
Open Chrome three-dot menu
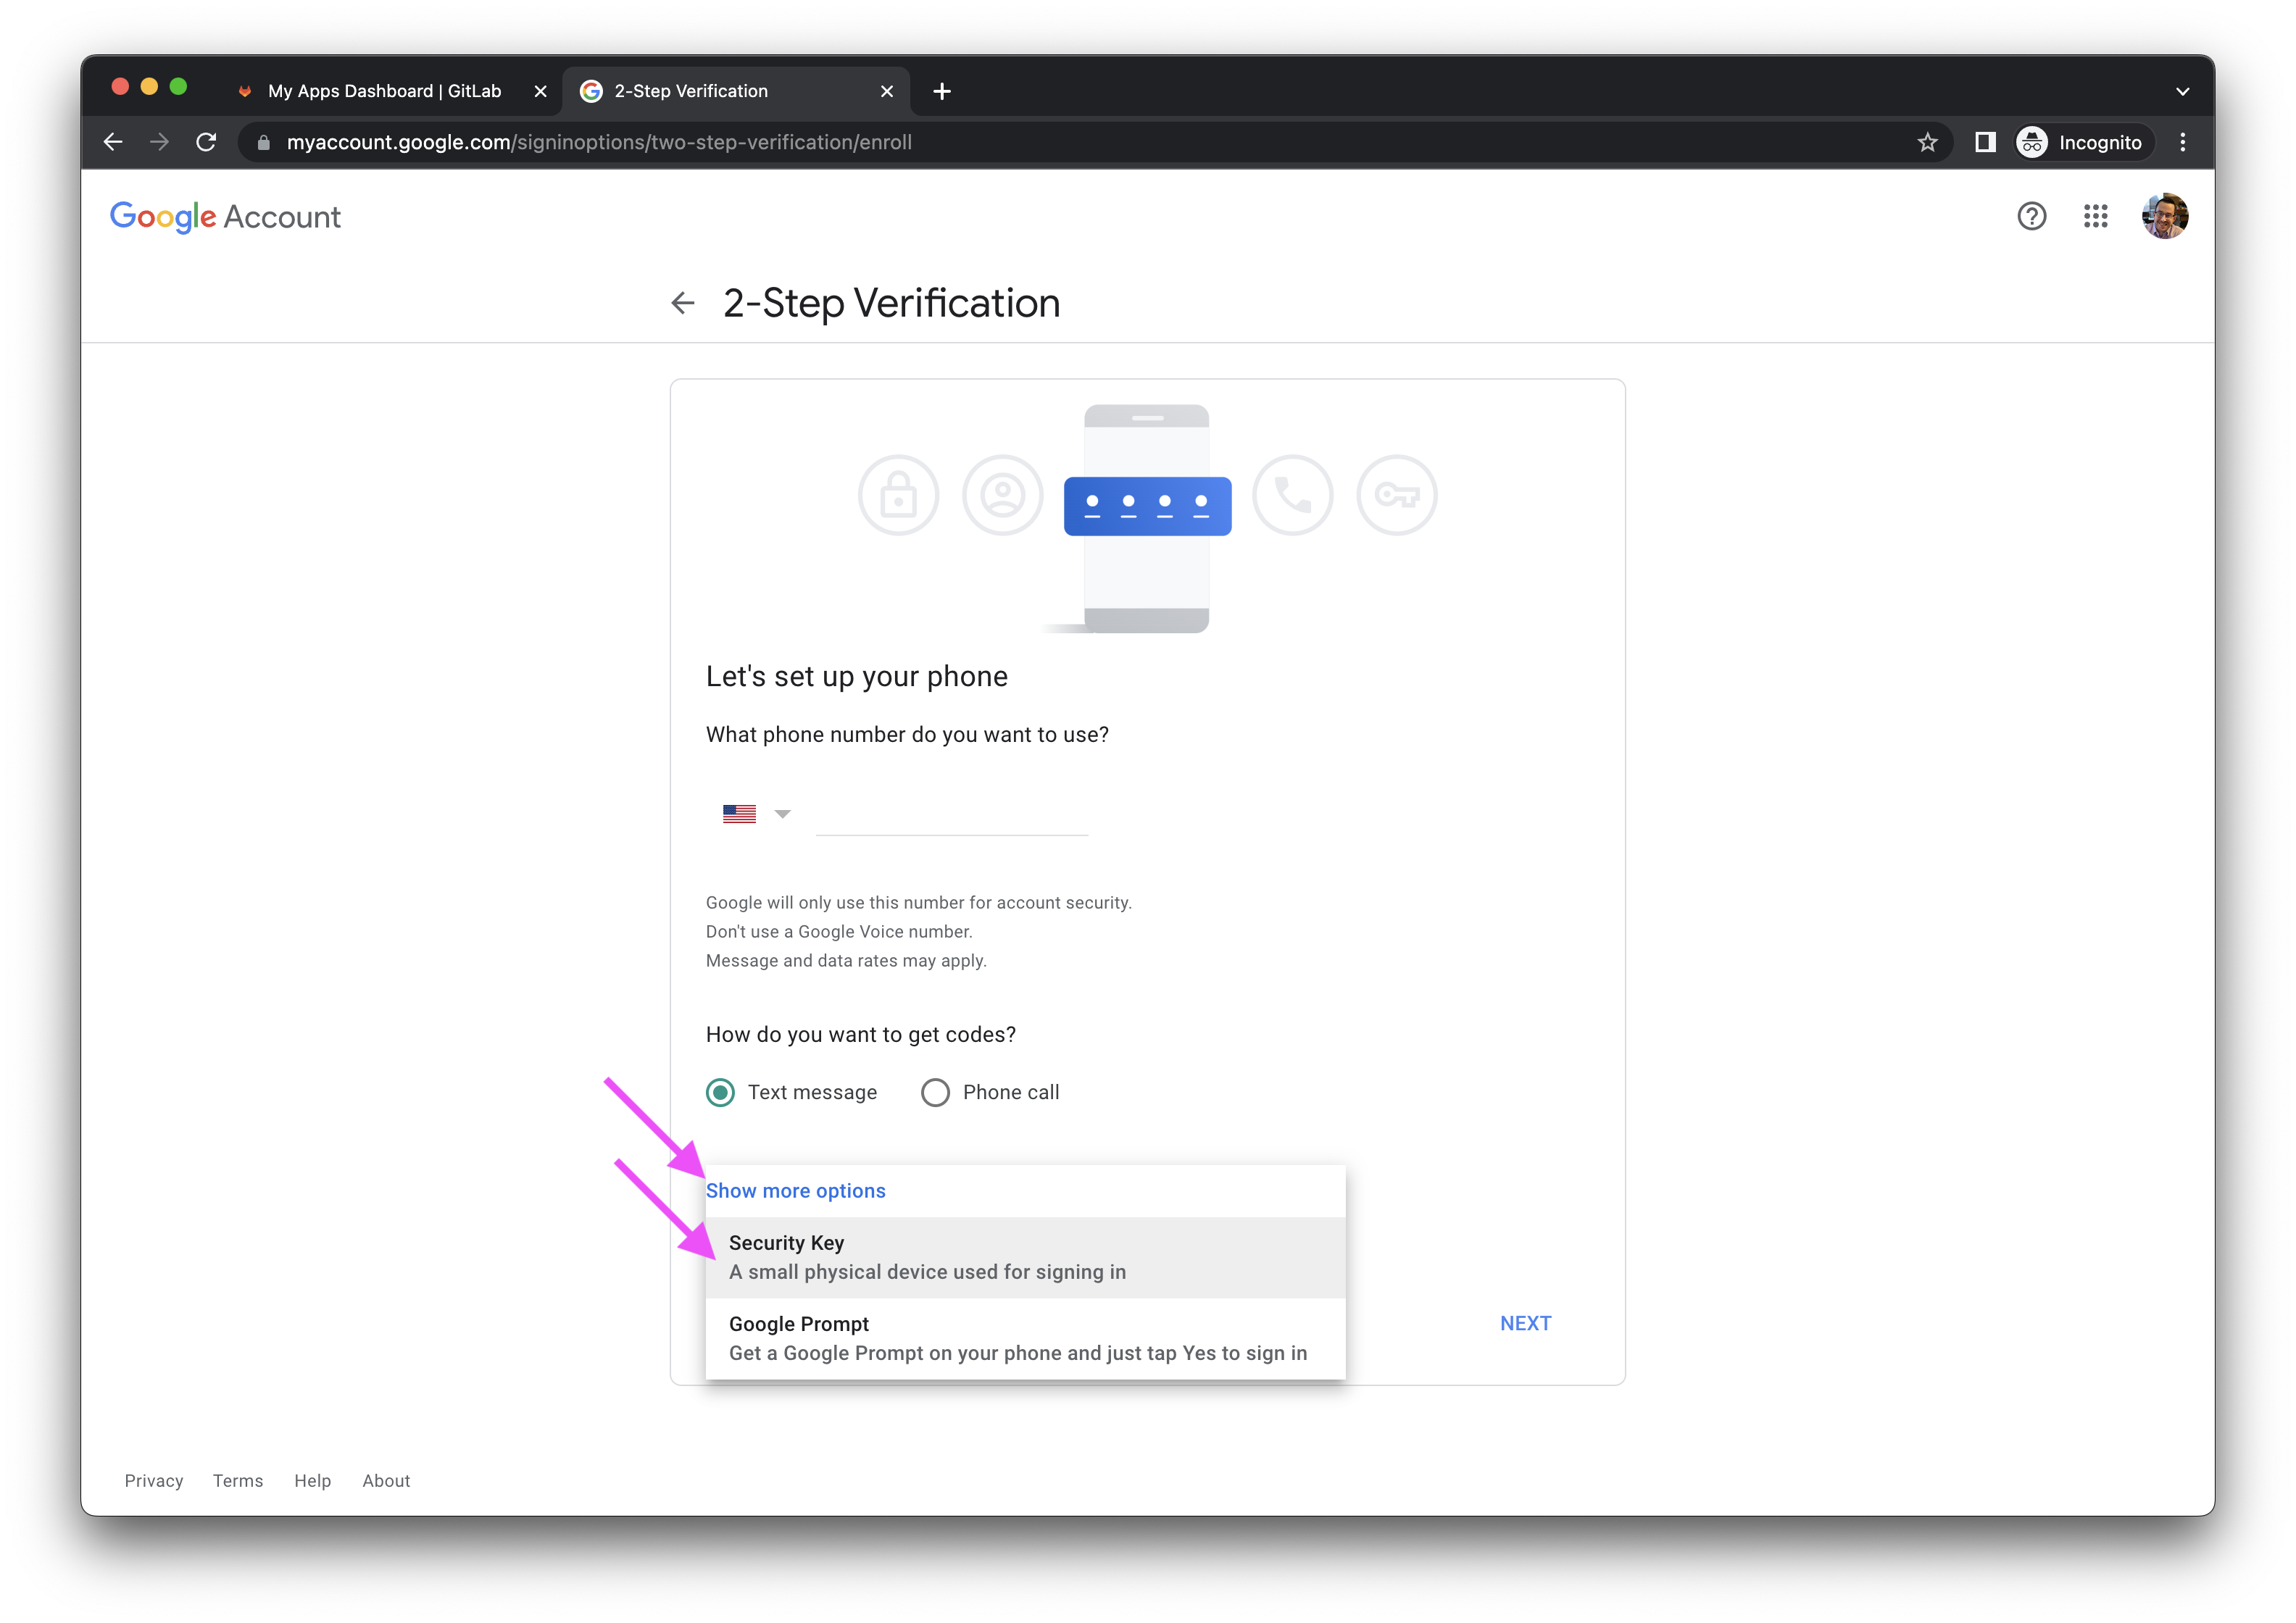pos(2182,142)
